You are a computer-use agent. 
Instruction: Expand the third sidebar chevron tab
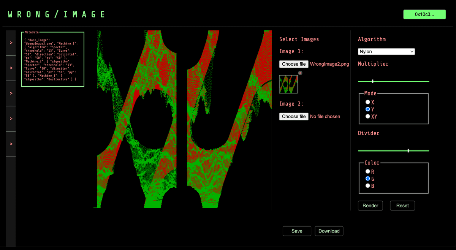point(11,93)
